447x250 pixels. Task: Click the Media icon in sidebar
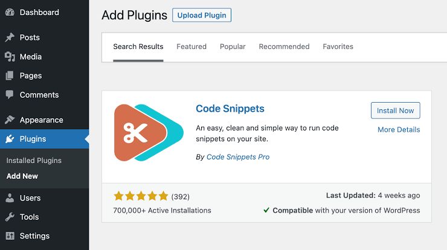click(10, 57)
